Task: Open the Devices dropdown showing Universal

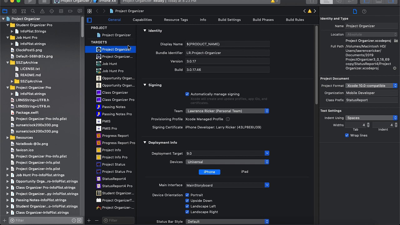Action: tap(227, 162)
